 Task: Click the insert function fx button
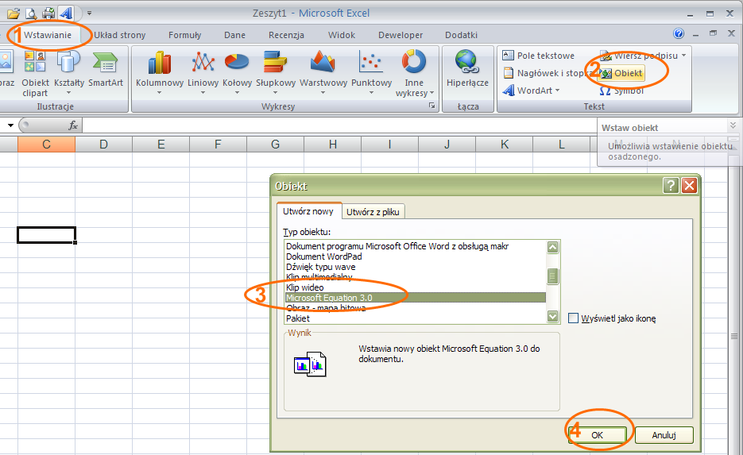[73, 125]
